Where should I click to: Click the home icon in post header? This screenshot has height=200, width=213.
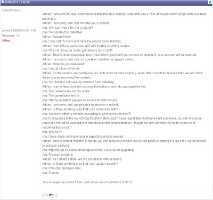pyautogui.click(x=210, y=2)
